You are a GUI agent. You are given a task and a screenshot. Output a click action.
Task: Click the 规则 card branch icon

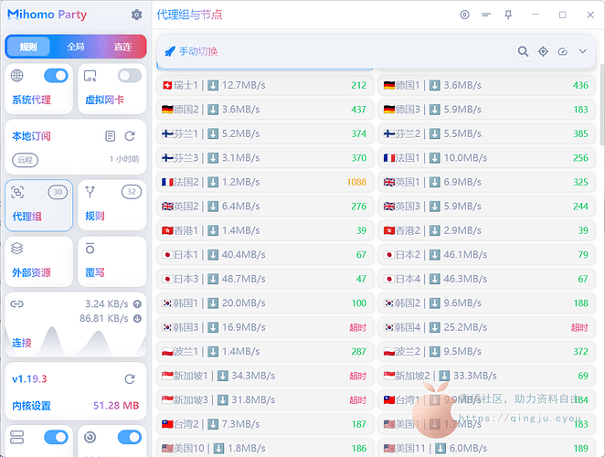pyautogui.click(x=90, y=191)
